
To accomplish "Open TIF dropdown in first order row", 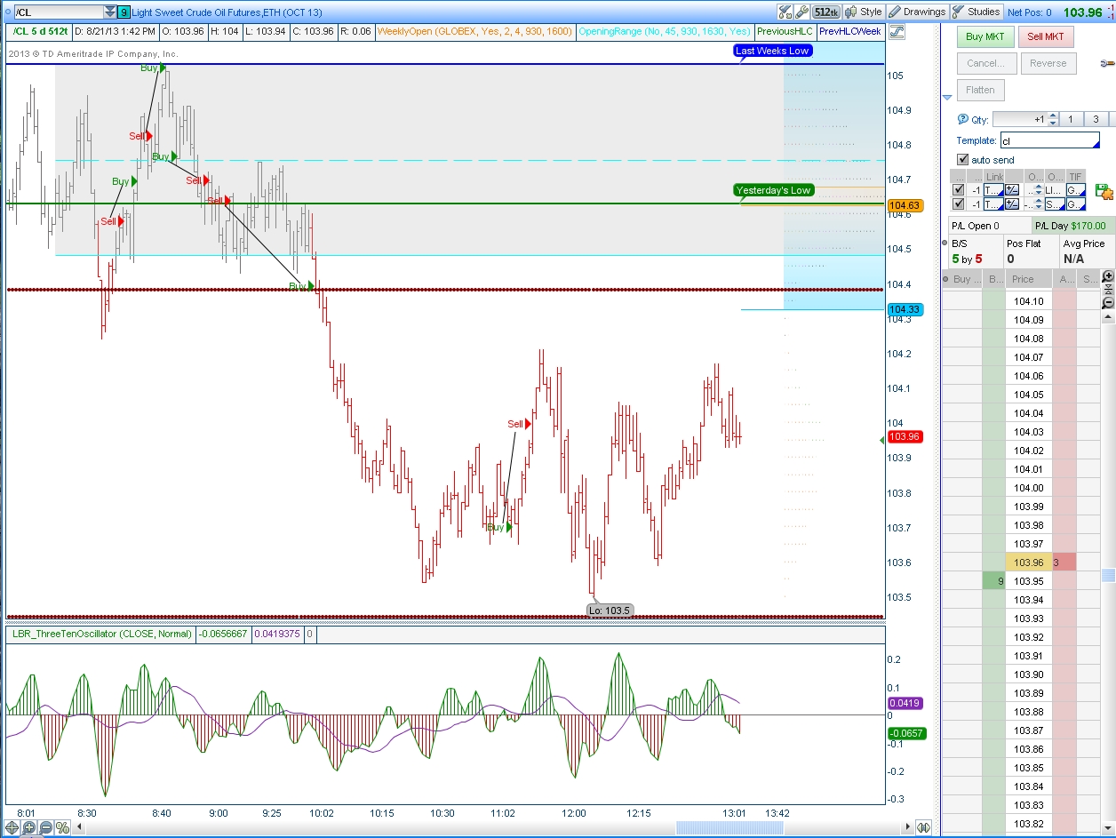I will pos(1076,189).
